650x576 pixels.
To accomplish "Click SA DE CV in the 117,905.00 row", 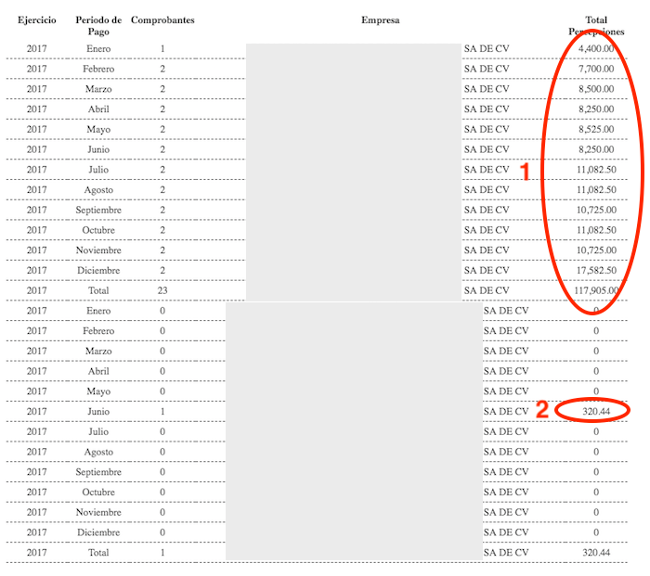I will tap(487, 290).
